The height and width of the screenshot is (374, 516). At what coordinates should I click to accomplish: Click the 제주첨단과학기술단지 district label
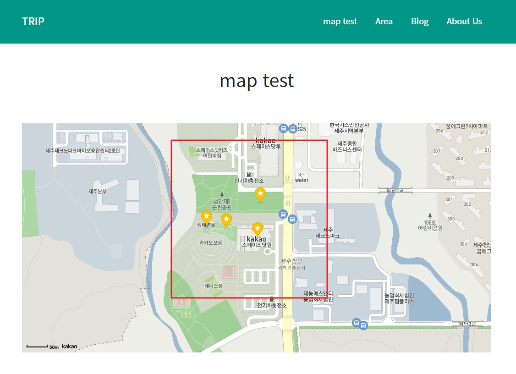[x=291, y=264]
